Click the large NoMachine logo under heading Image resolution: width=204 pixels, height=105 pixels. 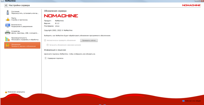pos(61,16)
